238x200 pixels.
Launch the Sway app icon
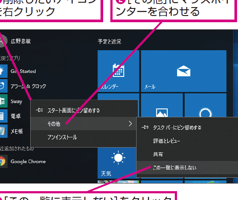pos(4,101)
